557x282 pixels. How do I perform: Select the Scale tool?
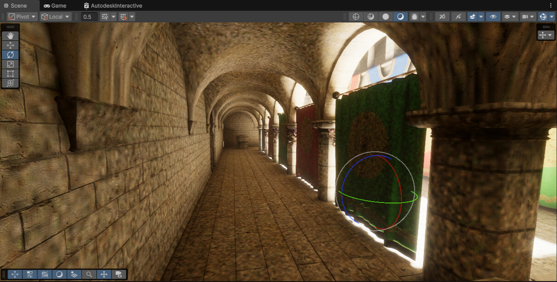10,64
